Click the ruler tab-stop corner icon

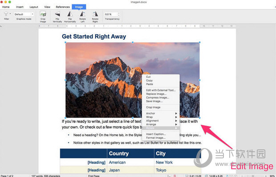pyautogui.click(x=1, y=26)
